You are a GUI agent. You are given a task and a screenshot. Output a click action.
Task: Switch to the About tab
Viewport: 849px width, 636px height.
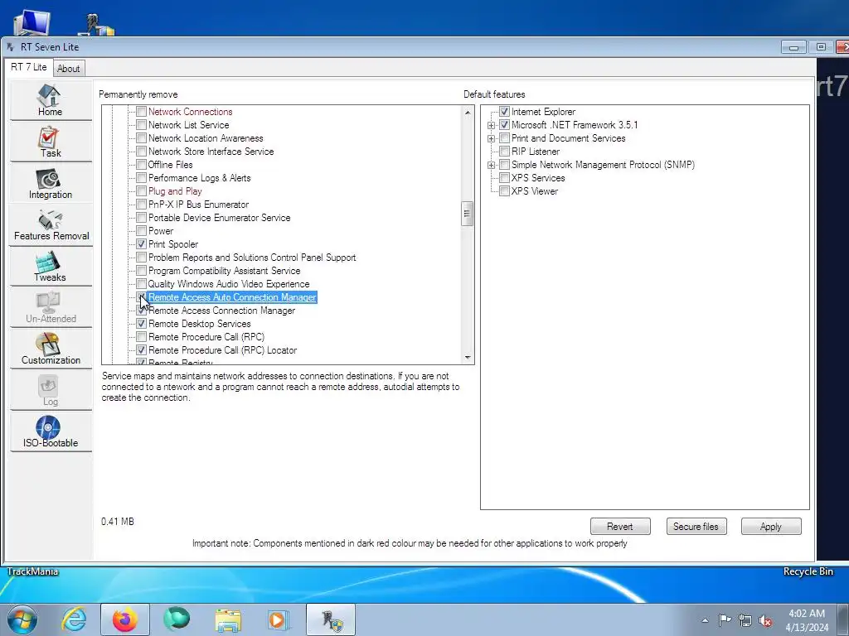68,69
